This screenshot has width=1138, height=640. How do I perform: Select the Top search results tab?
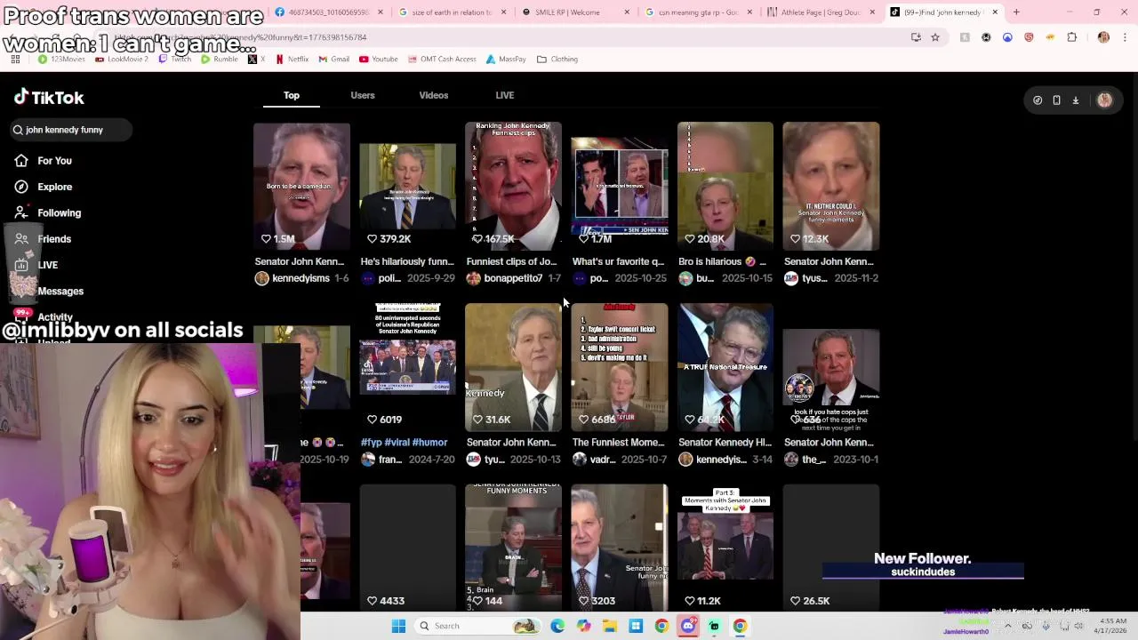point(292,95)
